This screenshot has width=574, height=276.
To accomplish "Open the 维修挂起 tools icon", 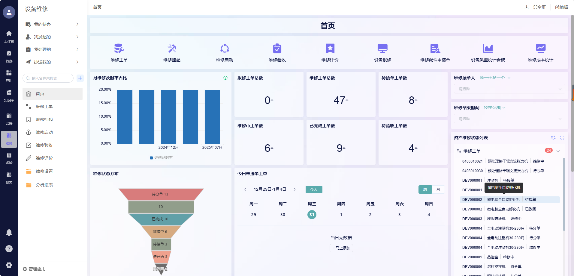I will (x=172, y=48).
